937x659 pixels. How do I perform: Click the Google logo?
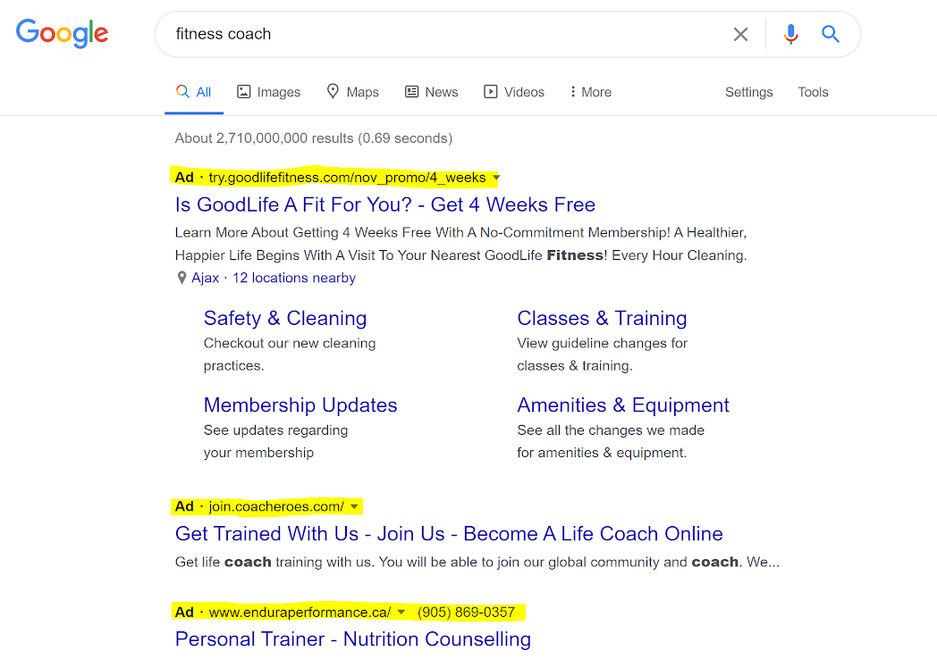pos(62,34)
